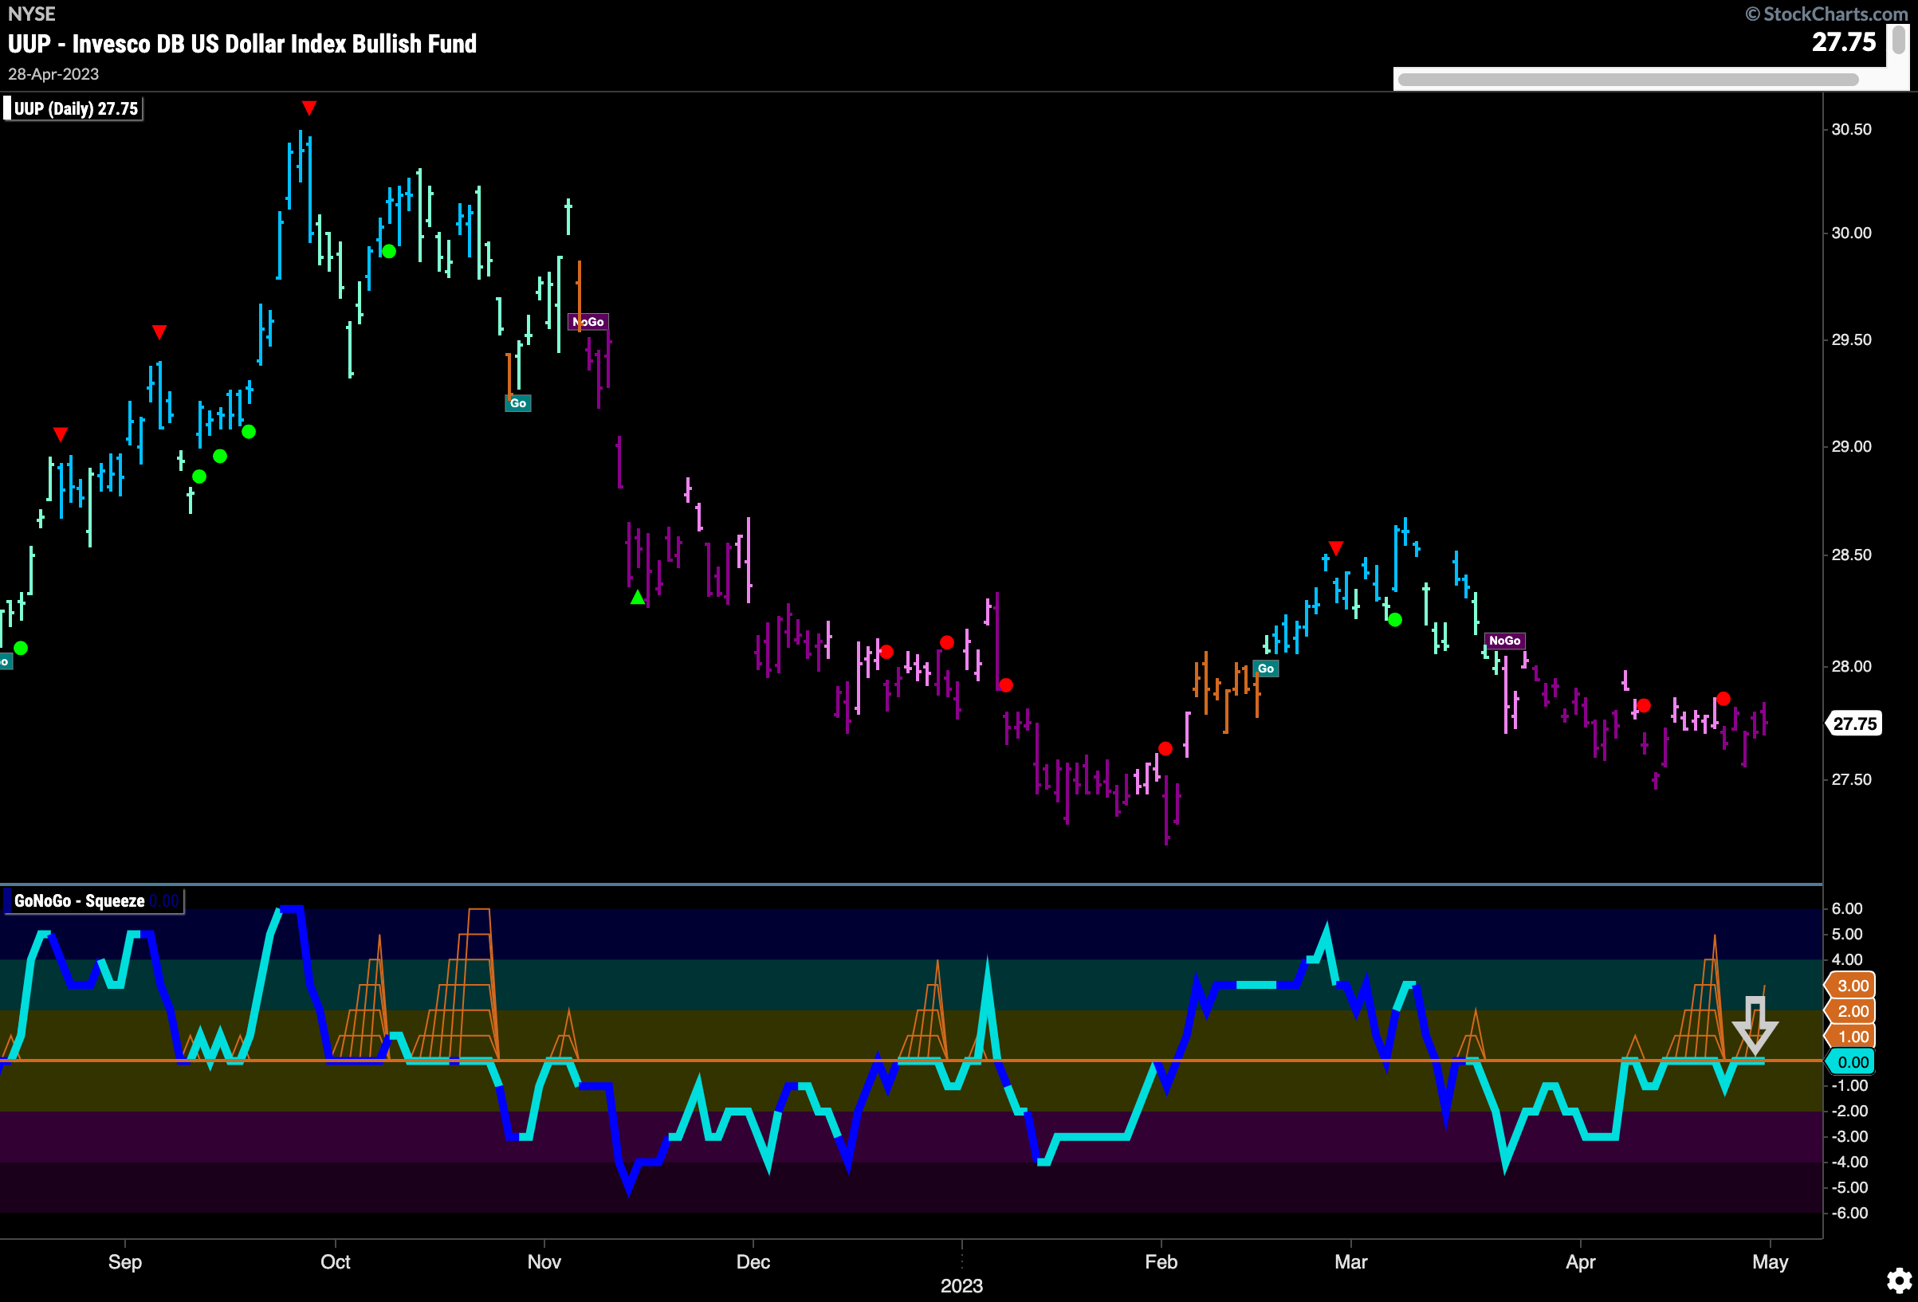Click the orange 2.00 squeeze value tag
The image size is (1918, 1302).
click(1851, 1010)
